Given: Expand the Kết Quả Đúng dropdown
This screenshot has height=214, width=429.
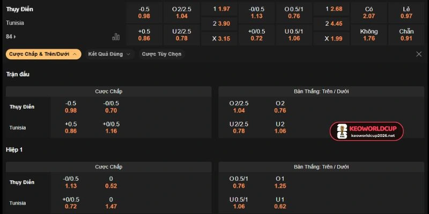Looking at the screenshot, I should (x=109, y=54).
